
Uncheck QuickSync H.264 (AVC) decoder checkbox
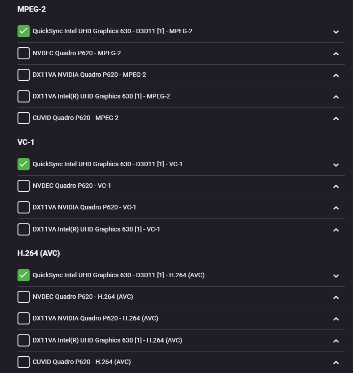[23, 275]
